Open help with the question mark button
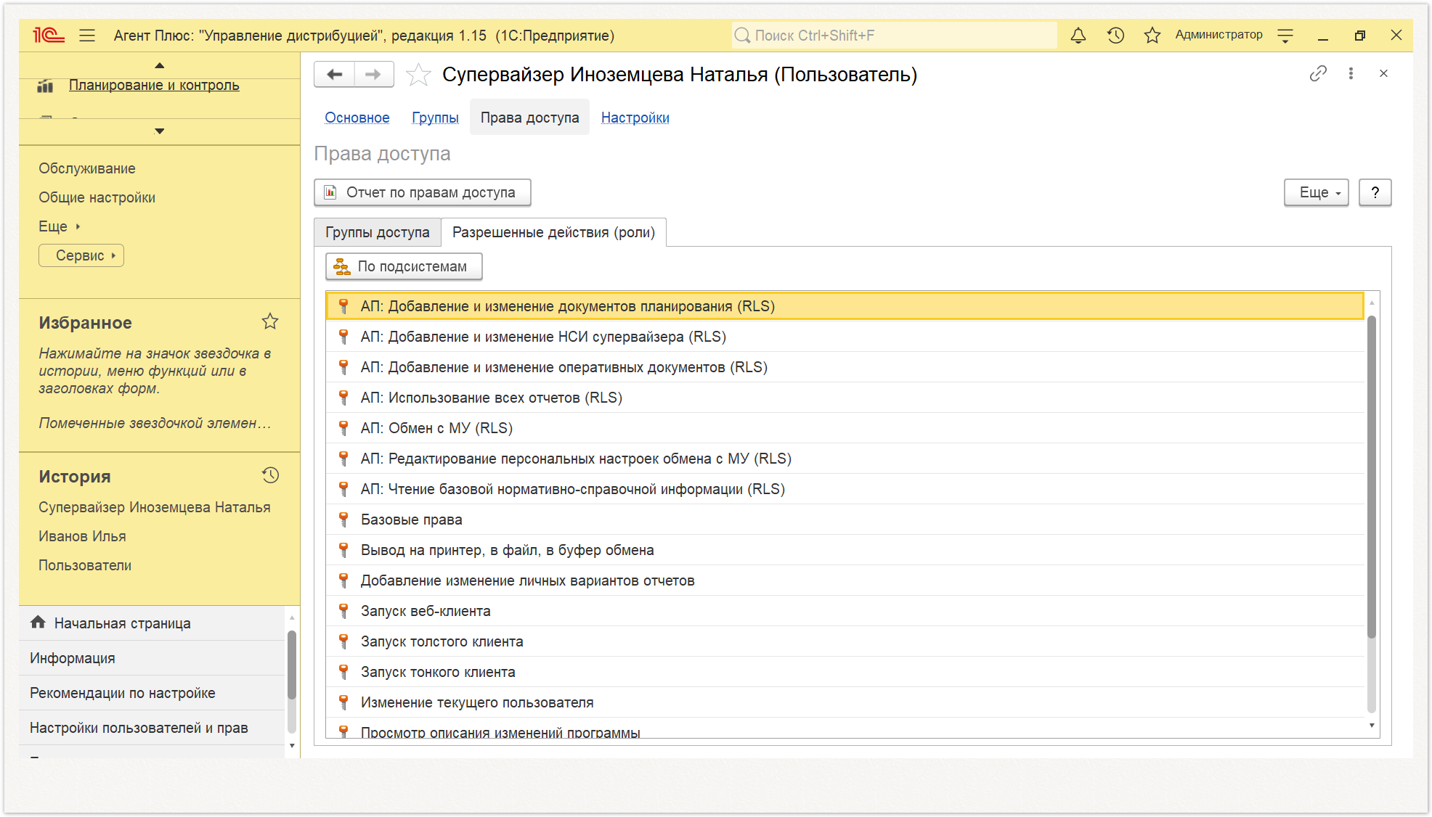Image resolution: width=1432 pixels, height=817 pixels. pos(1375,192)
